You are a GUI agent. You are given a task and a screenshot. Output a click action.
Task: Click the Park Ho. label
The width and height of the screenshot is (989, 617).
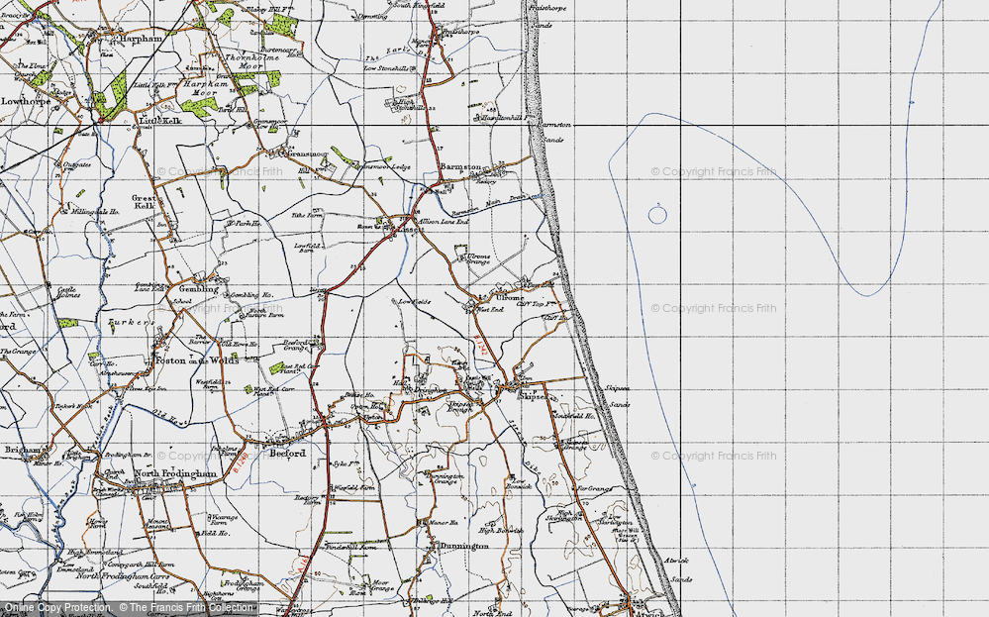click(x=247, y=224)
